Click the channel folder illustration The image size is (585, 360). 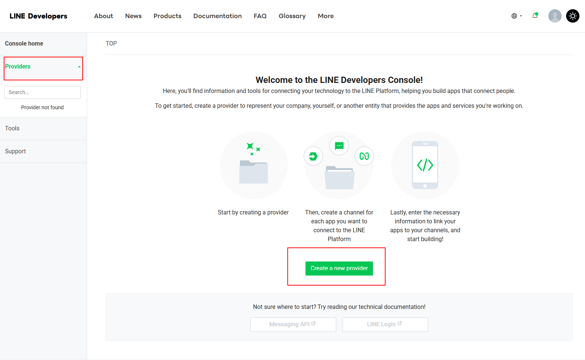[339, 177]
